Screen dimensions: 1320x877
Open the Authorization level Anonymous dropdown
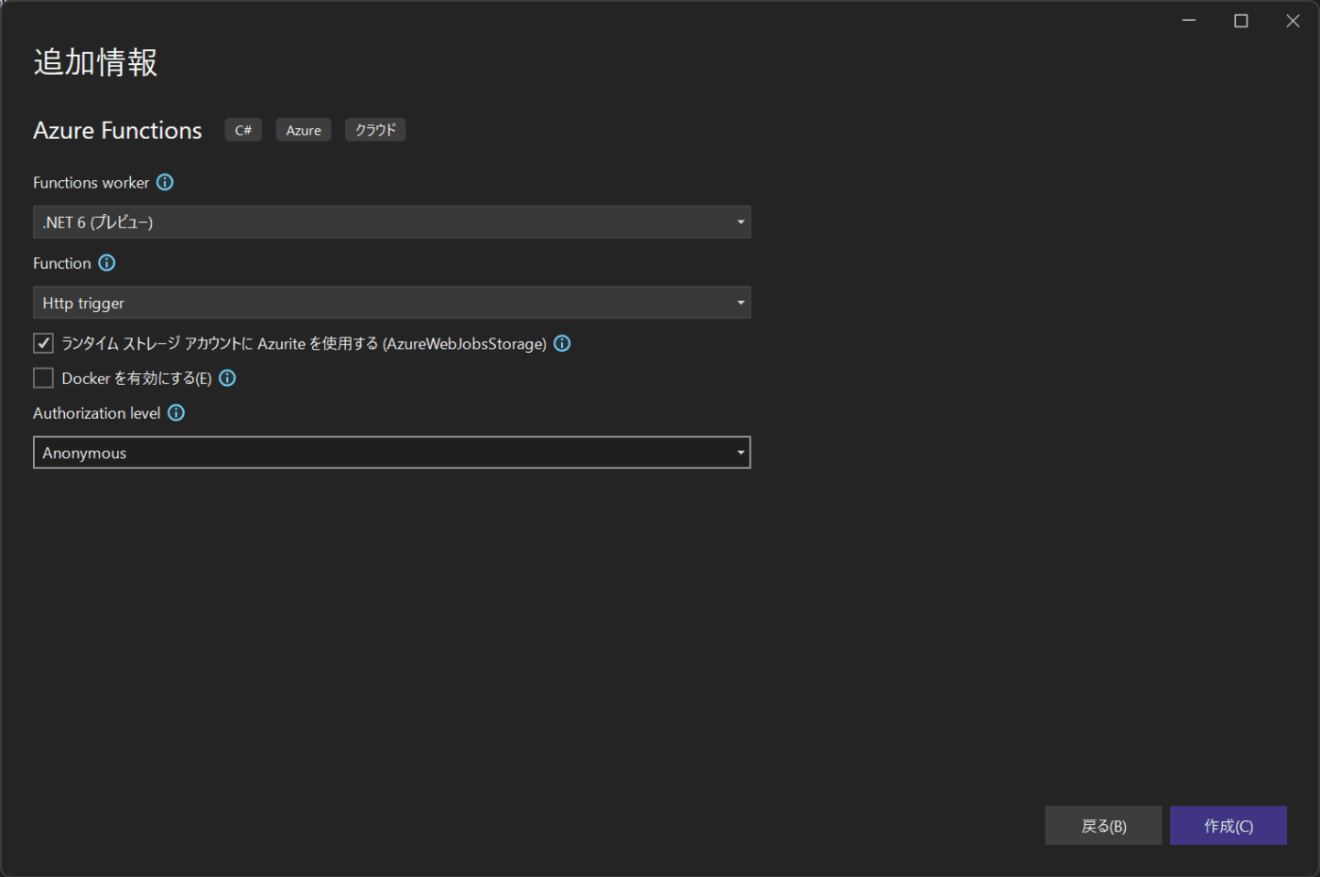pyautogui.click(x=391, y=453)
